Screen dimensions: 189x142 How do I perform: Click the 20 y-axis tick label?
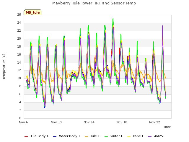click(x=19, y=38)
